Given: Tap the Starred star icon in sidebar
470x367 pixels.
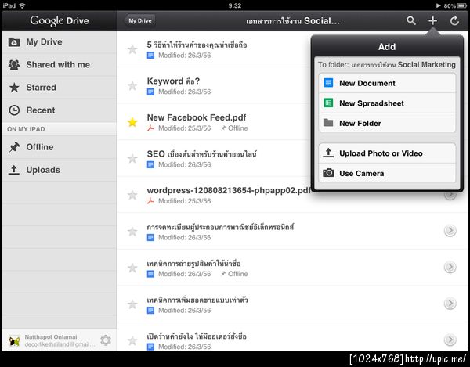Looking at the screenshot, I should 14,88.
